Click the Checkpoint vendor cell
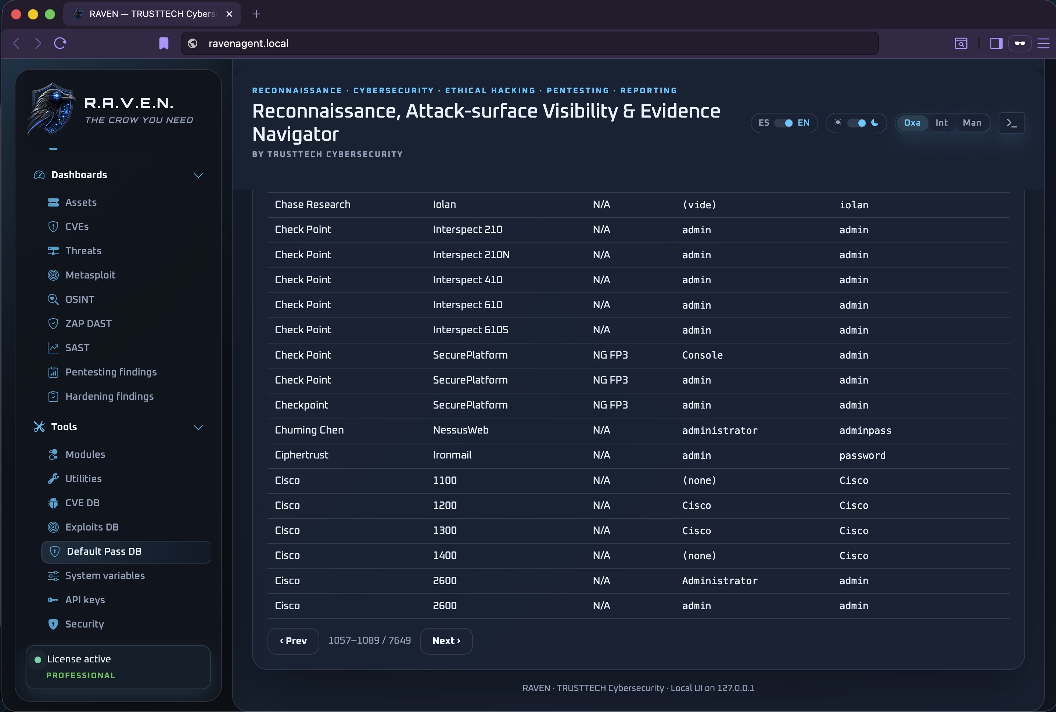The width and height of the screenshot is (1056, 712). 301,405
